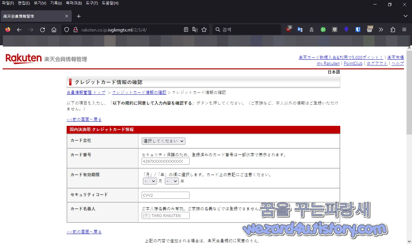
Task: Click the tracking protection shield in address bar
Action: pyautogui.click(x=67, y=30)
